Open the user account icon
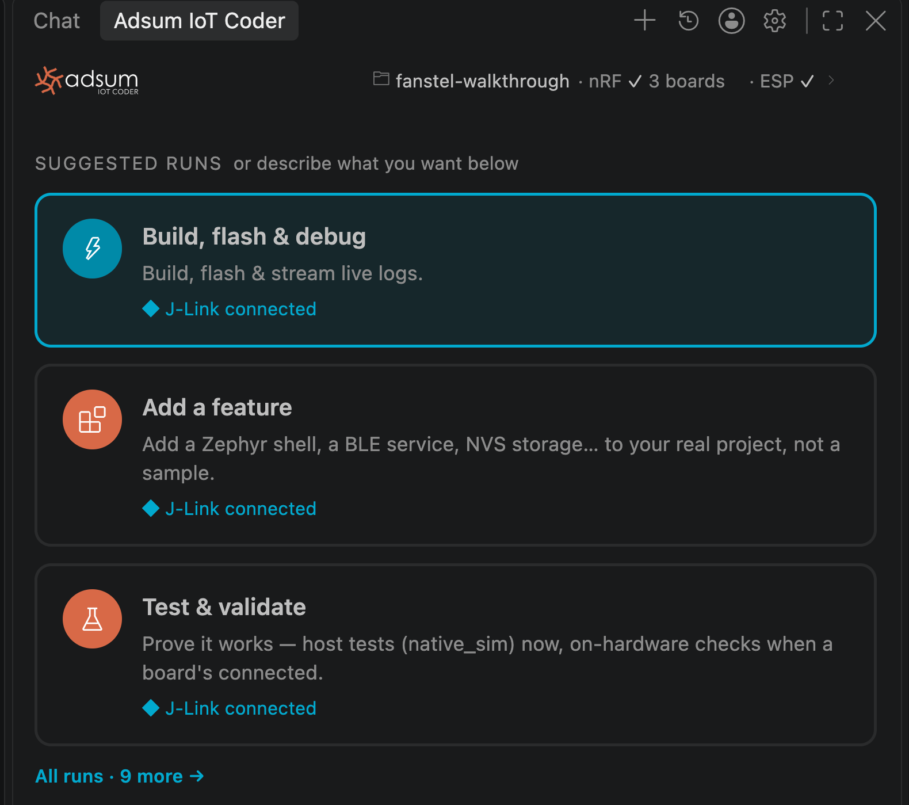The height and width of the screenshot is (805, 909). pos(731,21)
